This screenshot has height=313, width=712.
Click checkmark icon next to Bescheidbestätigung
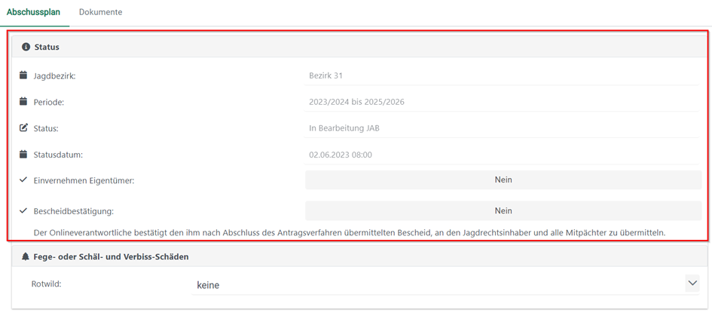tap(23, 211)
